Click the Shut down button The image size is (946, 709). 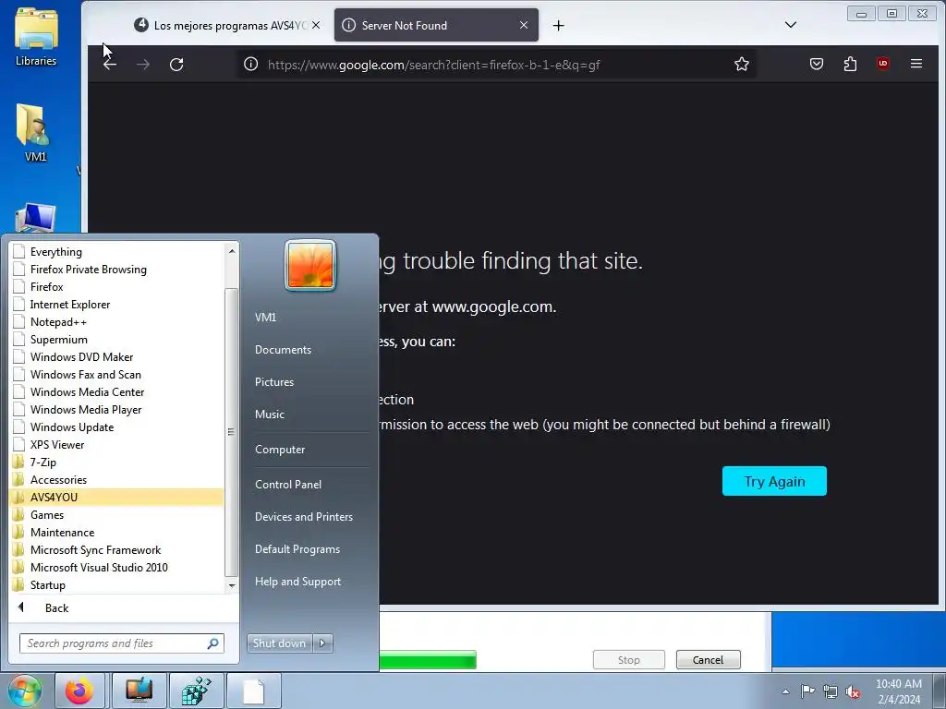[x=279, y=643]
